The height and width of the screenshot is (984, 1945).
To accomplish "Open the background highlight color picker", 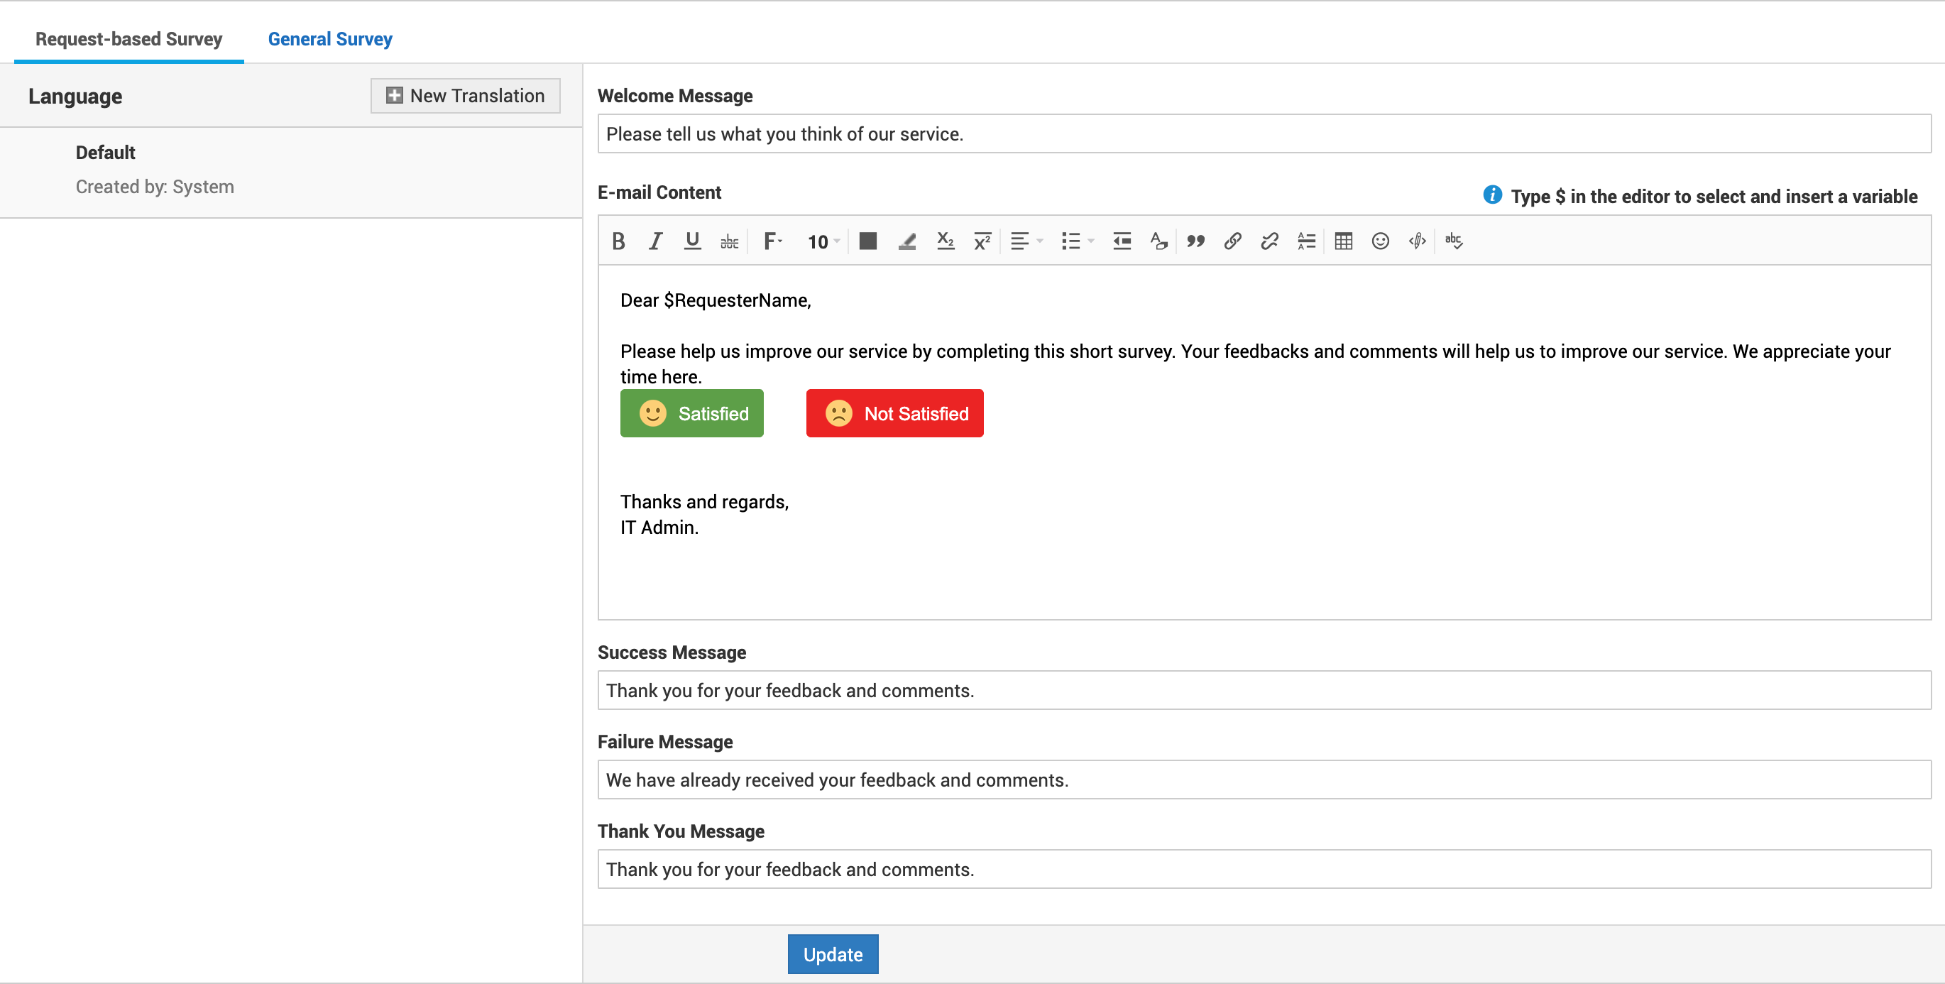I will pyautogui.click(x=906, y=241).
